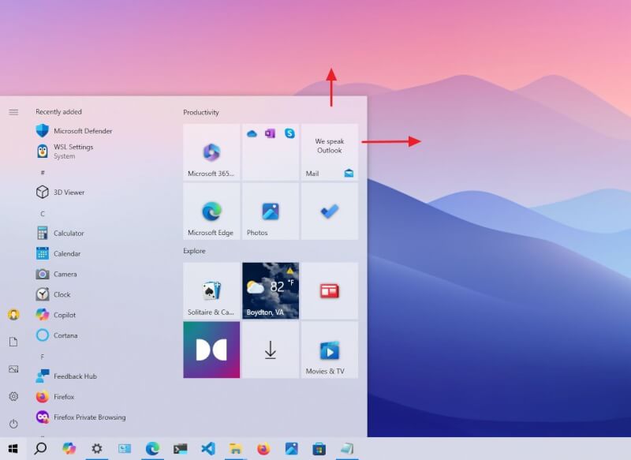Click the Explore group header
631x460 pixels.
point(194,251)
